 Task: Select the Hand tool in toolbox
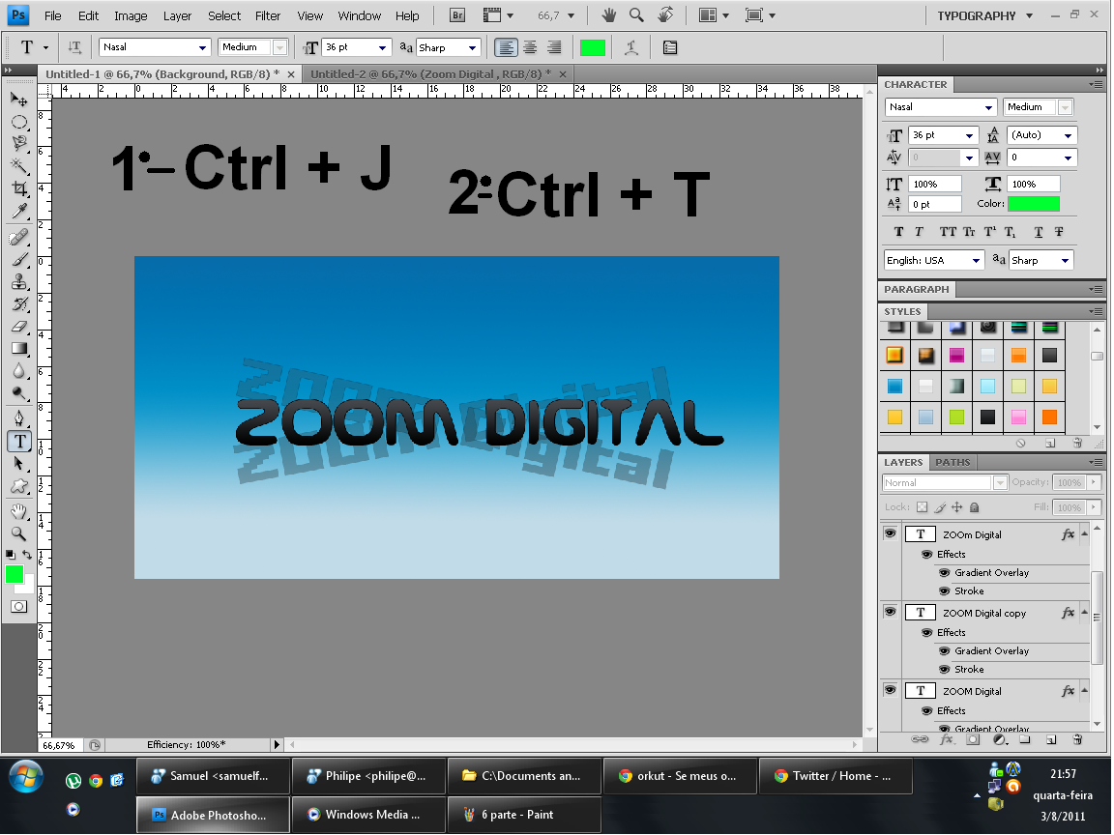[x=19, y=511]
